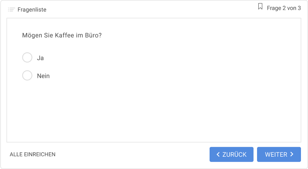
Task: Click the WEITER button
Action: [279, 154]
